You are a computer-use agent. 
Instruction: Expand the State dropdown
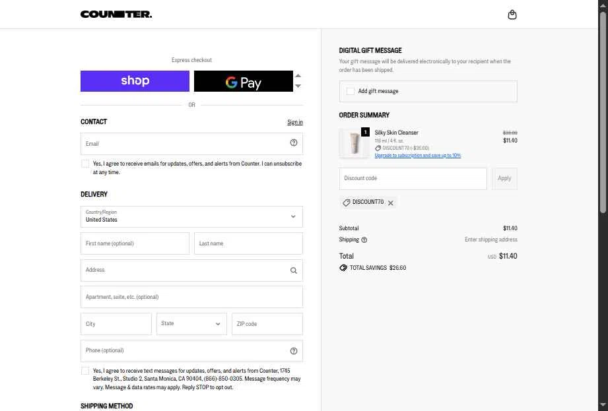pos(191,324)
